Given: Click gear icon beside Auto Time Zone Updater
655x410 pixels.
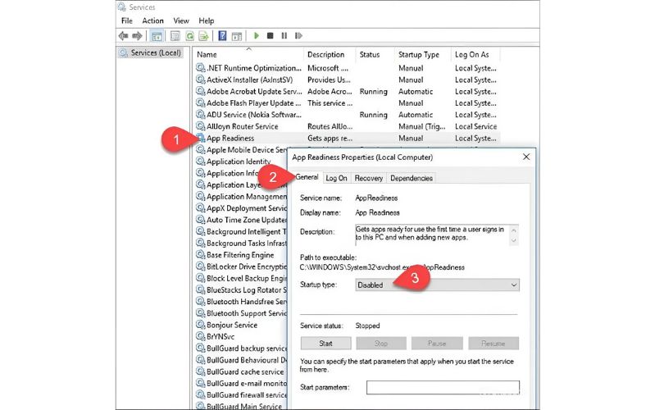Looking at the screenshot, I should pyautogui.click(x=201, y=220).
